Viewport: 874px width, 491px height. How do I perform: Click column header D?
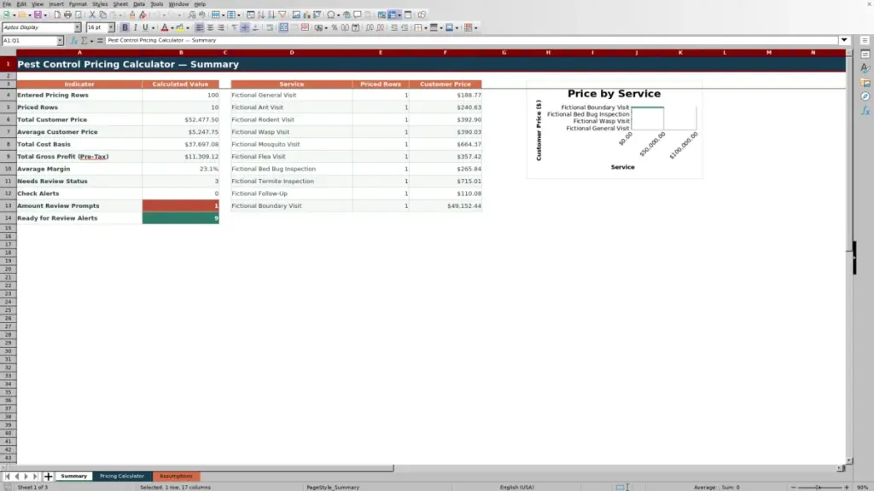(x=292, y=52)
